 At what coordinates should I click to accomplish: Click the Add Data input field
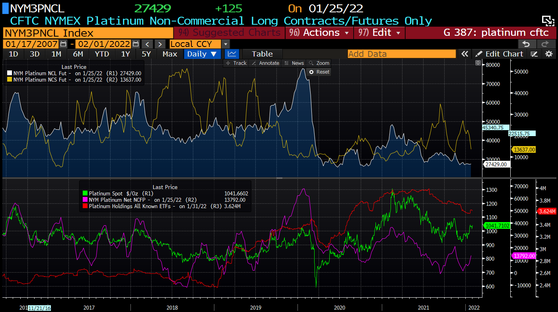coord(401,54)
